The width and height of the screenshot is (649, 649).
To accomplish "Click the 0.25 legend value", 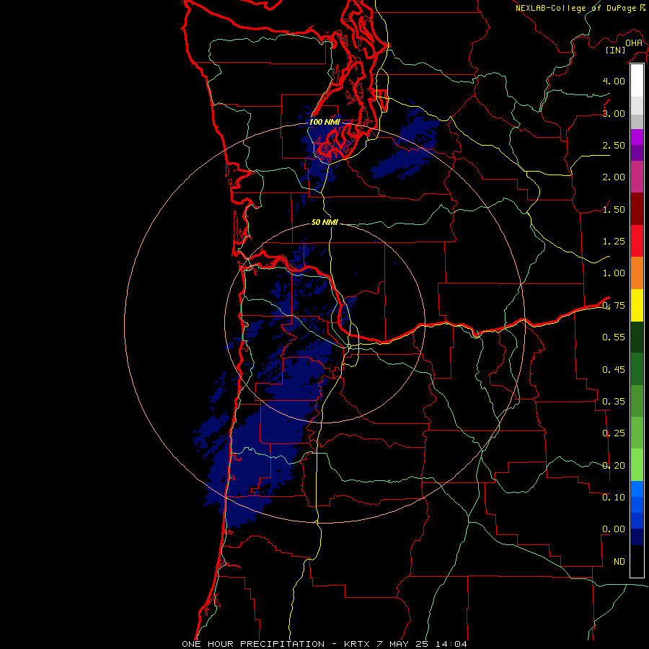I will (614, 433).
